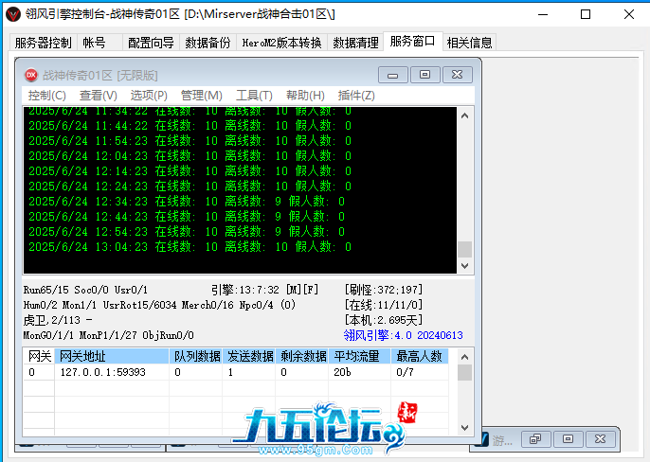The width and height of the screenshot is (650, 462).
Task: Click the blue 翎风引擎:4.0 20240613 link
Action: tap(403, 335)
